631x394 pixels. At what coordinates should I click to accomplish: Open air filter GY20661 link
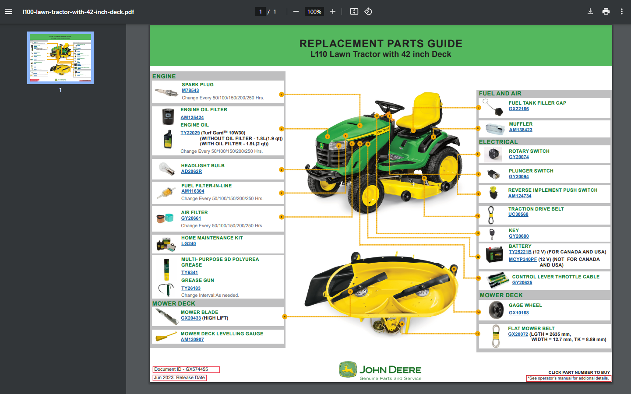pyautogui.click(x=191, y=218)
